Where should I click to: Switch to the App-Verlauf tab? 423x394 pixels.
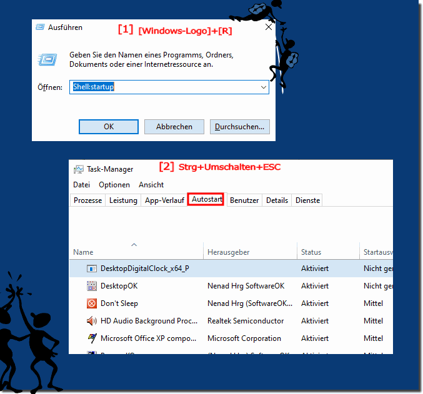point(164,200)
